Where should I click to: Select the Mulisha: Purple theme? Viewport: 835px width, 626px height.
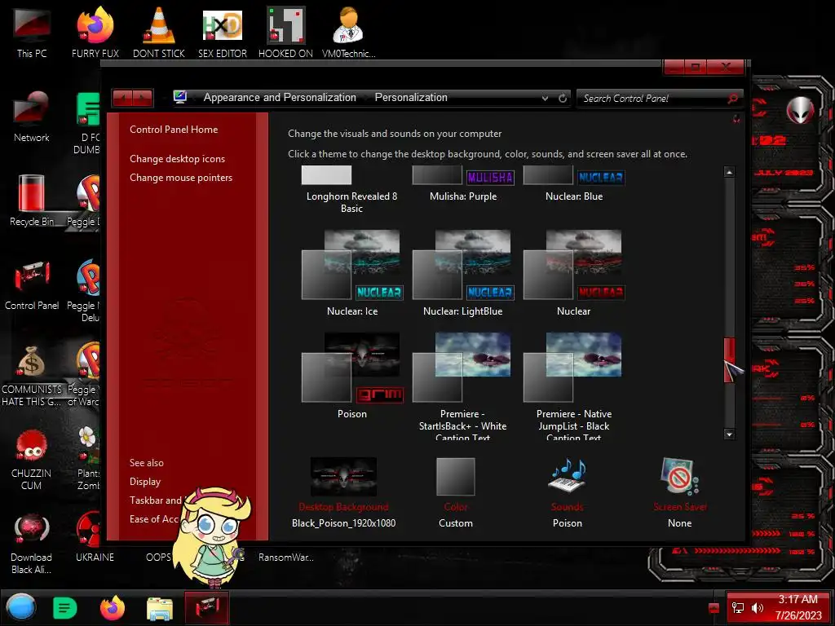[463, 183]
